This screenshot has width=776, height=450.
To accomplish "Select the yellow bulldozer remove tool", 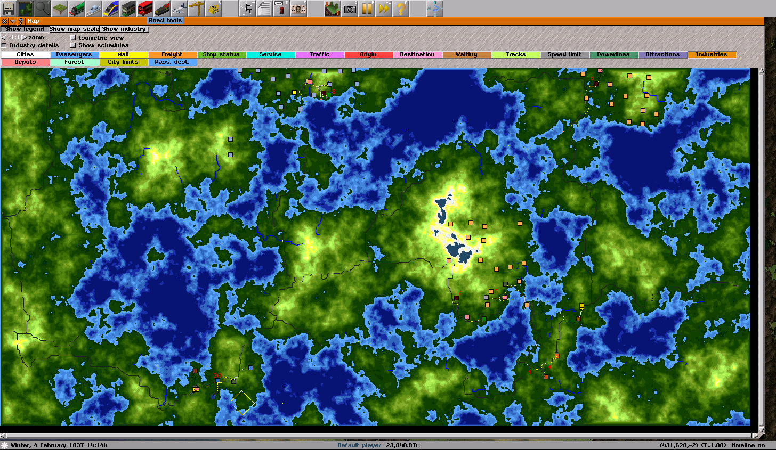I will coord(213,9).
